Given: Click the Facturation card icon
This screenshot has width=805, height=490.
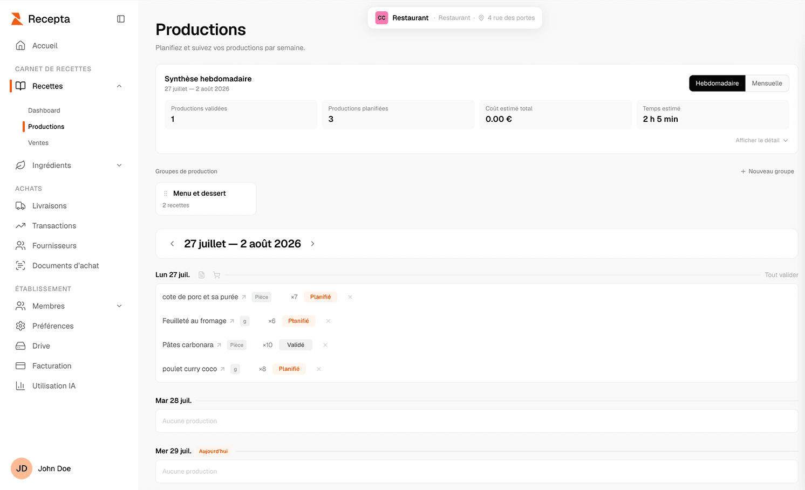Looking at the screenshot, I should 21,365.
